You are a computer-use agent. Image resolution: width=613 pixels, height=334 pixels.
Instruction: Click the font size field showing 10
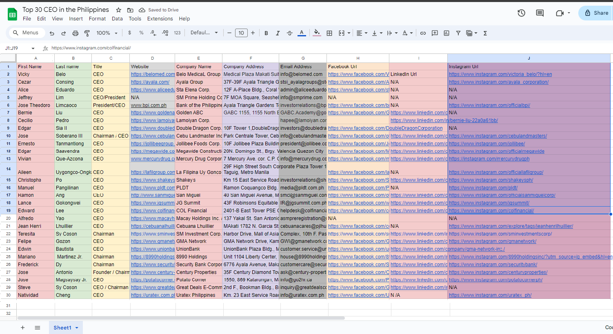coord(241,33)
